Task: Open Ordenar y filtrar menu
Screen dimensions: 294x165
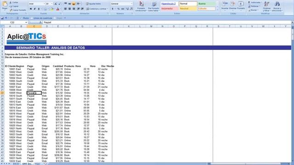Action: coord(266,6)
